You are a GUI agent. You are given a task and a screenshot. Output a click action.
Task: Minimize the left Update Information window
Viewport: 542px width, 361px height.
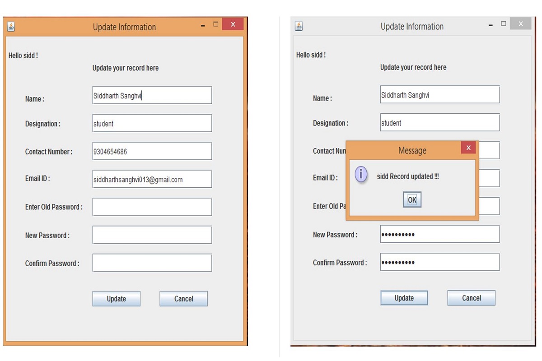[203, 26]
